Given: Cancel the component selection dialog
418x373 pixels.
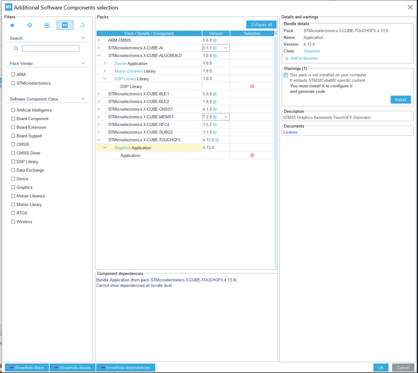Looking at the screenshot, I should [x=403, y=368].
